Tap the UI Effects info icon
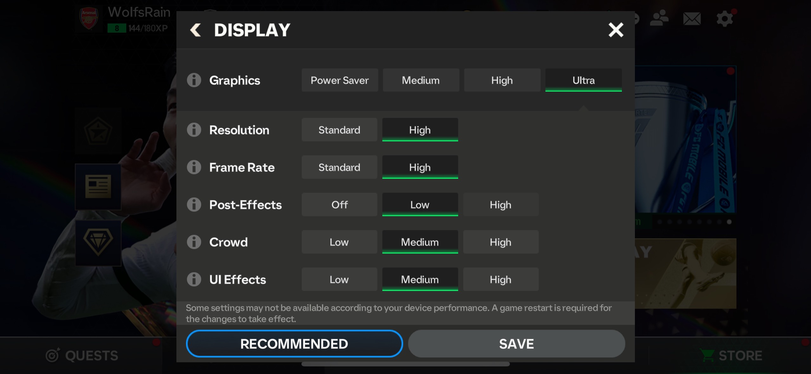The height and width of the screenshot is (374, 811). [194, 279]
